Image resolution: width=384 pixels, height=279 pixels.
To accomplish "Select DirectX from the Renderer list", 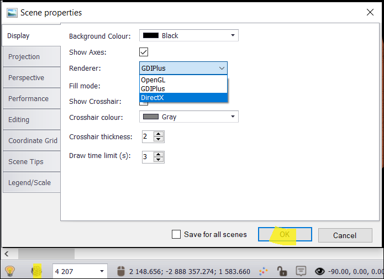I will (x=183, y=98).
